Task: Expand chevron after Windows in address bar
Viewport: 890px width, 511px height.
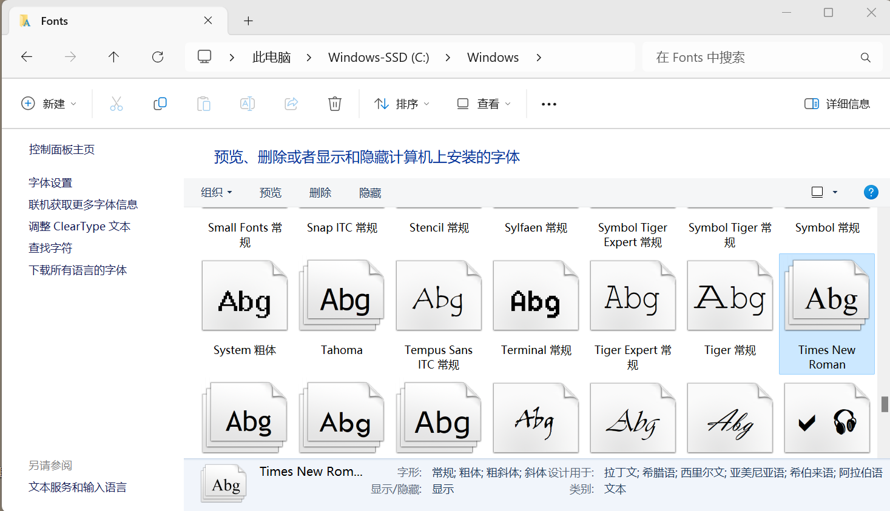Action: click(x=539, y=58)
